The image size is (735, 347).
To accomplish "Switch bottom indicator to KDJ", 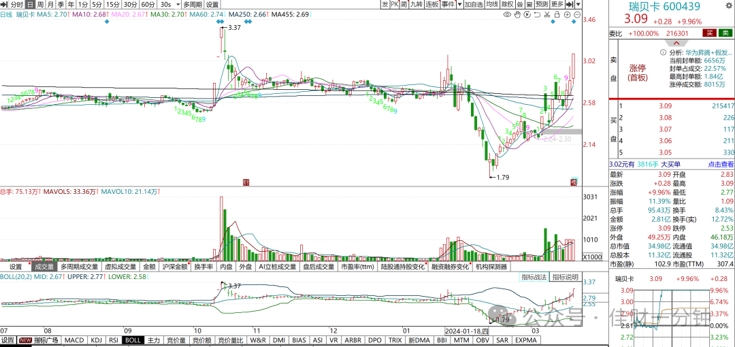I will (96, 340).
